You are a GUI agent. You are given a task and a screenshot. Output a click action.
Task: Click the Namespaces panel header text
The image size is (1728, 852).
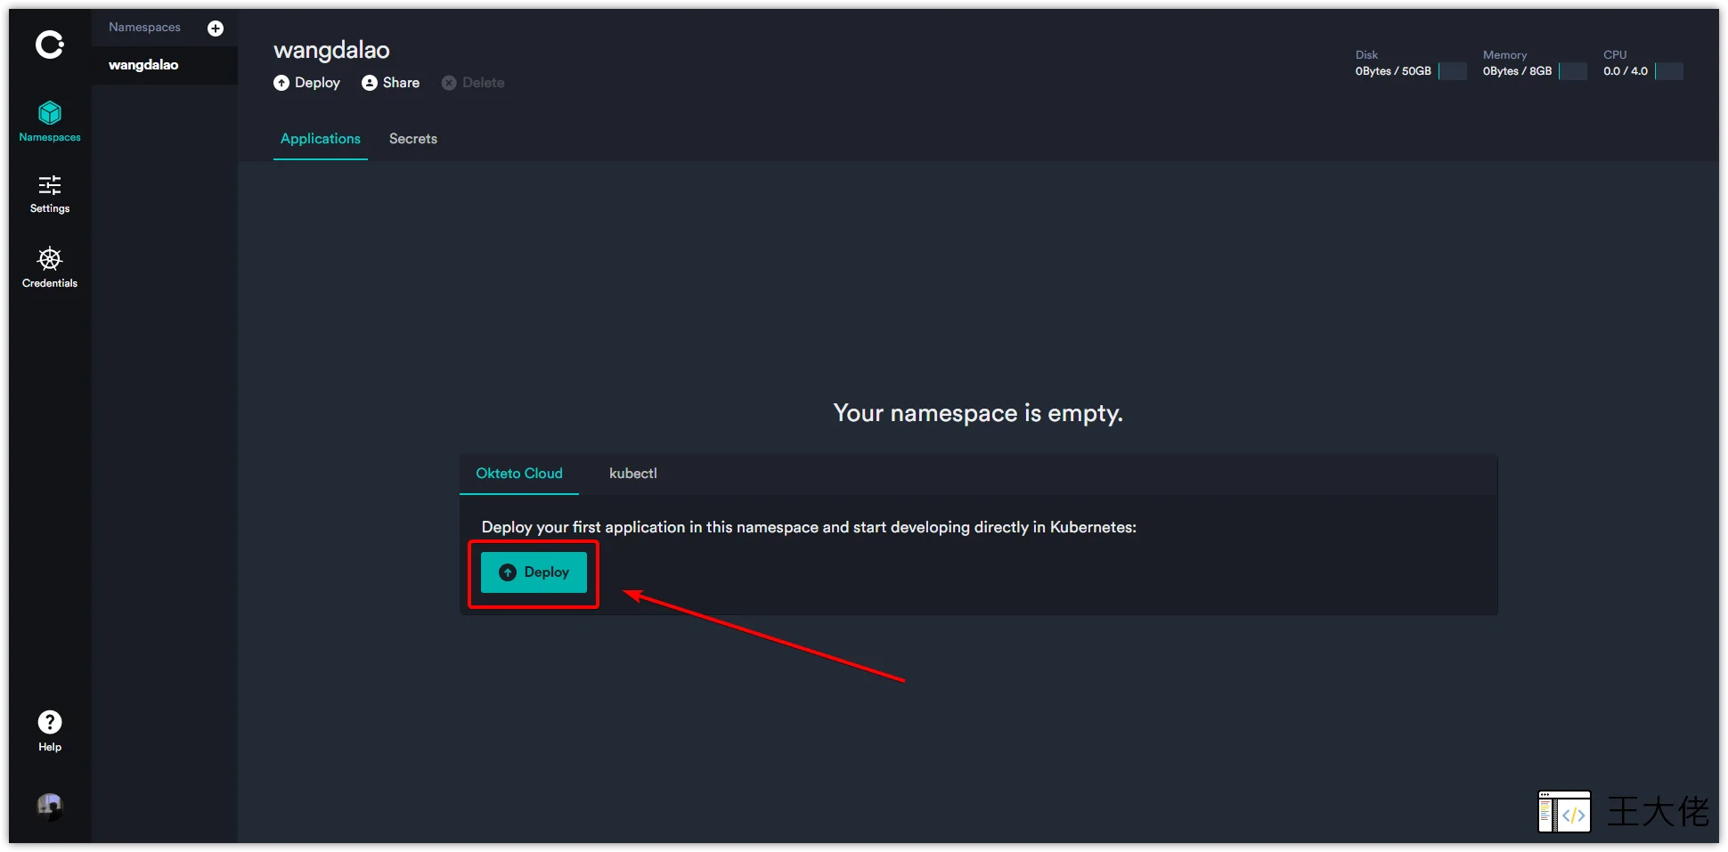pos(144,28)
